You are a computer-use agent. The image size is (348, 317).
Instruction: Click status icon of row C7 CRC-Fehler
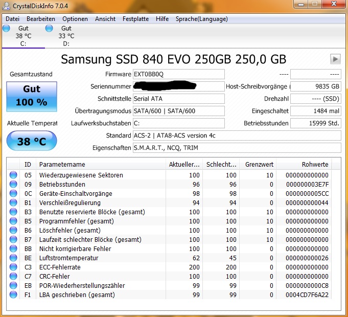[13, 276]
